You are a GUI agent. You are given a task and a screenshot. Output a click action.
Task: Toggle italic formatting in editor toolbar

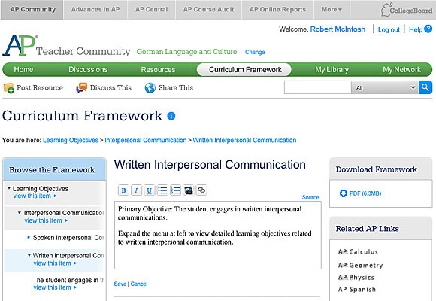tap(136, 190)
